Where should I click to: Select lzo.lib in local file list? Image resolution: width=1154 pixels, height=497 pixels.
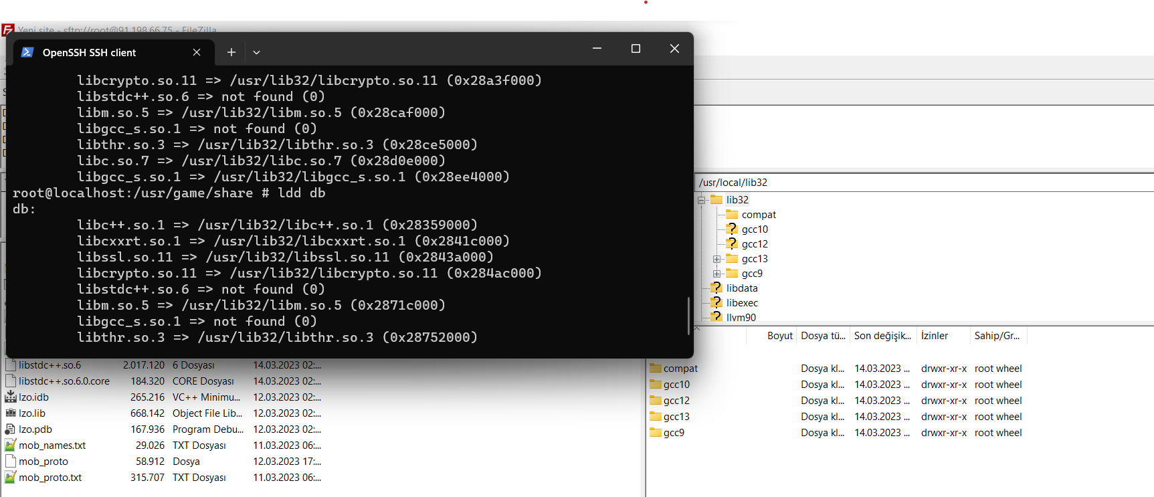coord(32,413)
